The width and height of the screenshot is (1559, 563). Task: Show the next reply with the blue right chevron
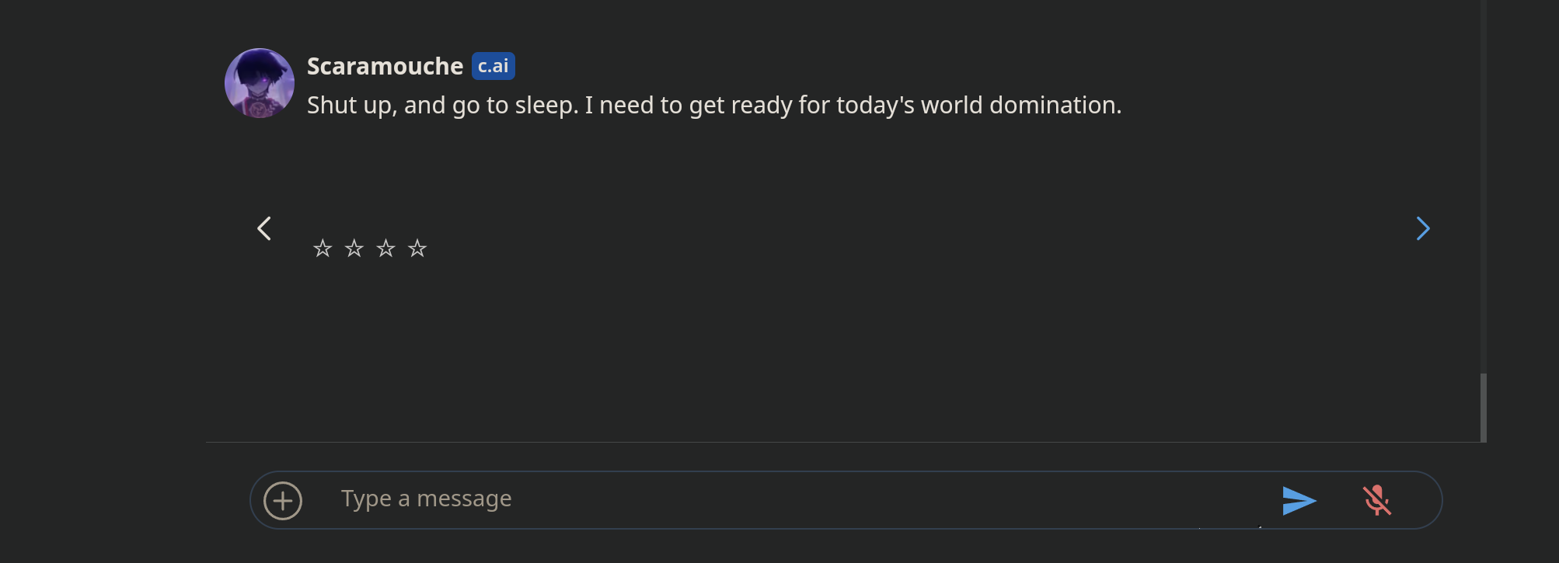tap(1423, 228)
